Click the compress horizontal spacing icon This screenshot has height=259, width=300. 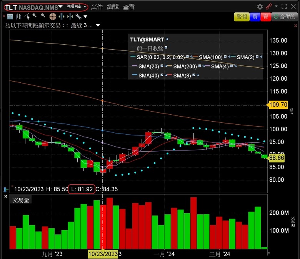click(70, 17)
